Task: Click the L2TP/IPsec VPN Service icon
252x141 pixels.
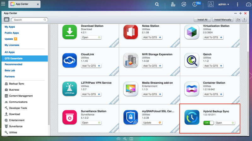Action: 70,89
